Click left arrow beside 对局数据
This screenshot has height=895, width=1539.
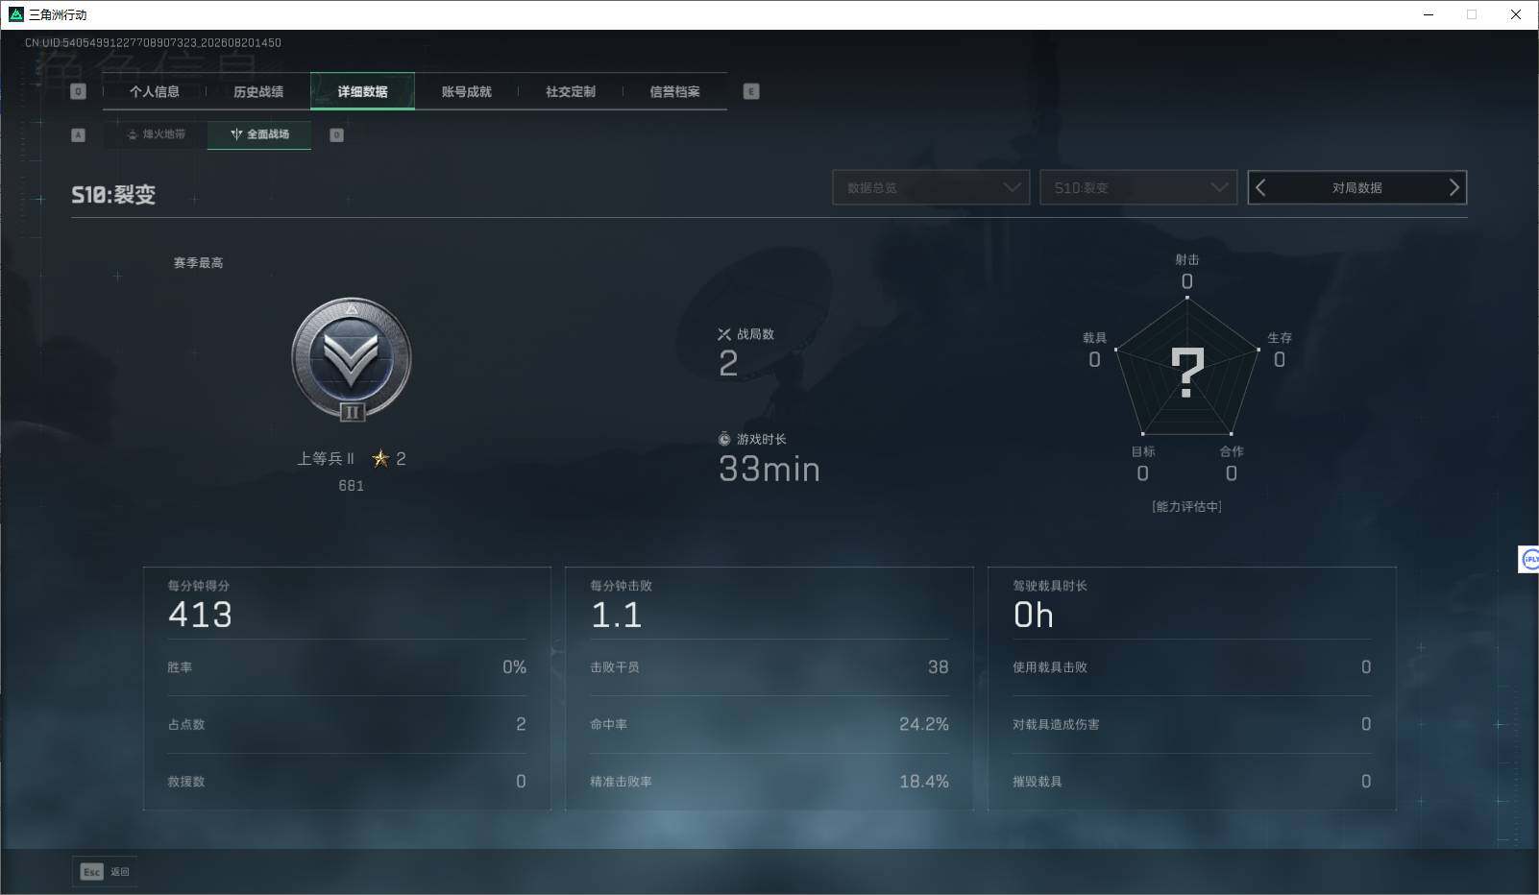pos(1261,187)
